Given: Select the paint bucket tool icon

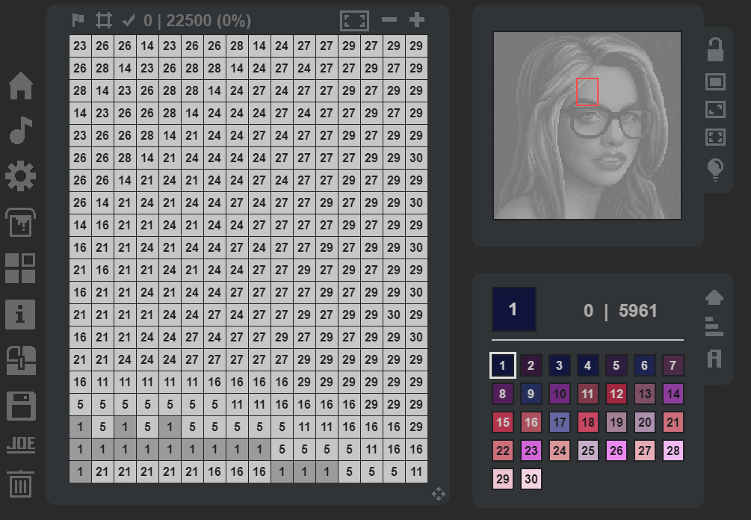Looking at the screenshot, I should (21, 222).
